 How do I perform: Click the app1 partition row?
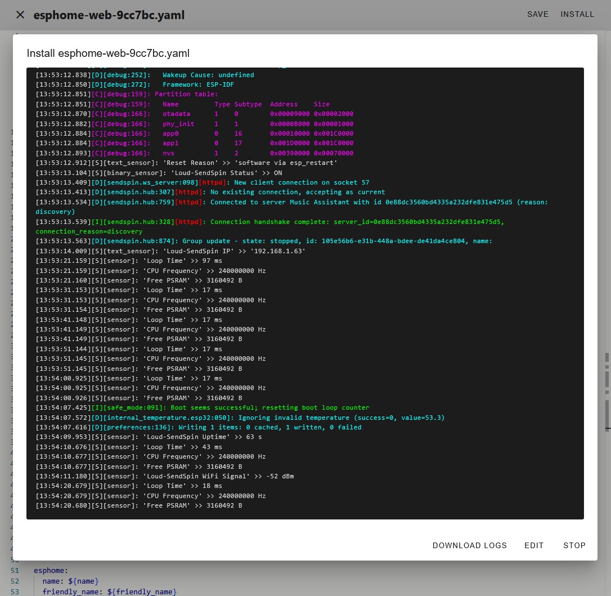click(x=195, y=144)
